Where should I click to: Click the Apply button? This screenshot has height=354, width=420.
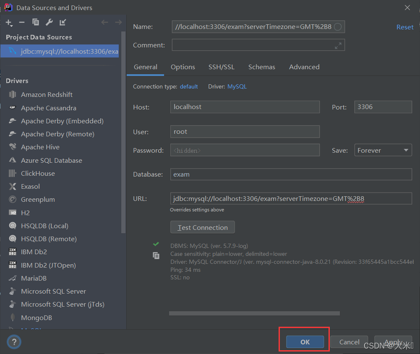click(x=393, y=342)
